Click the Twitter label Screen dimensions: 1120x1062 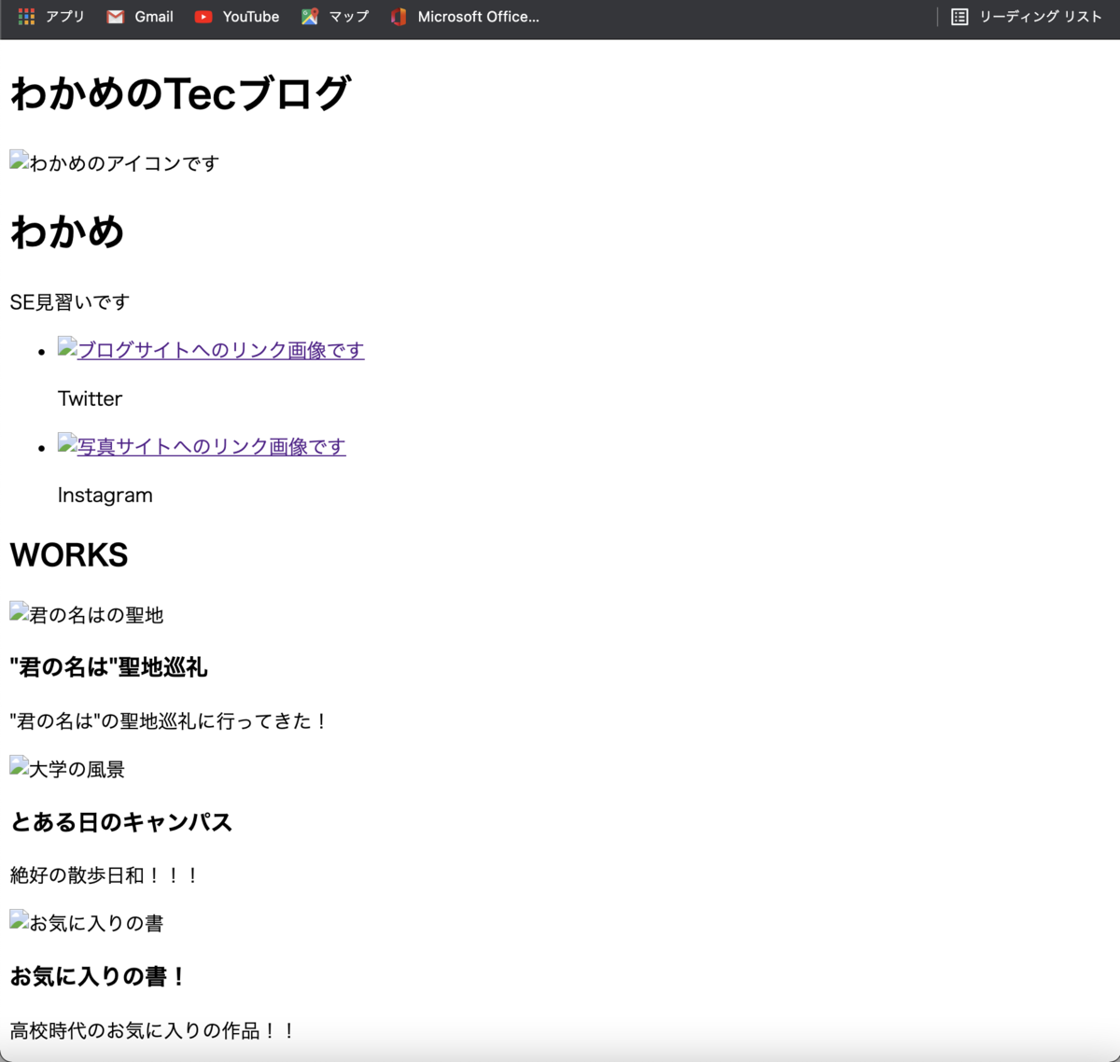point(90,398)
